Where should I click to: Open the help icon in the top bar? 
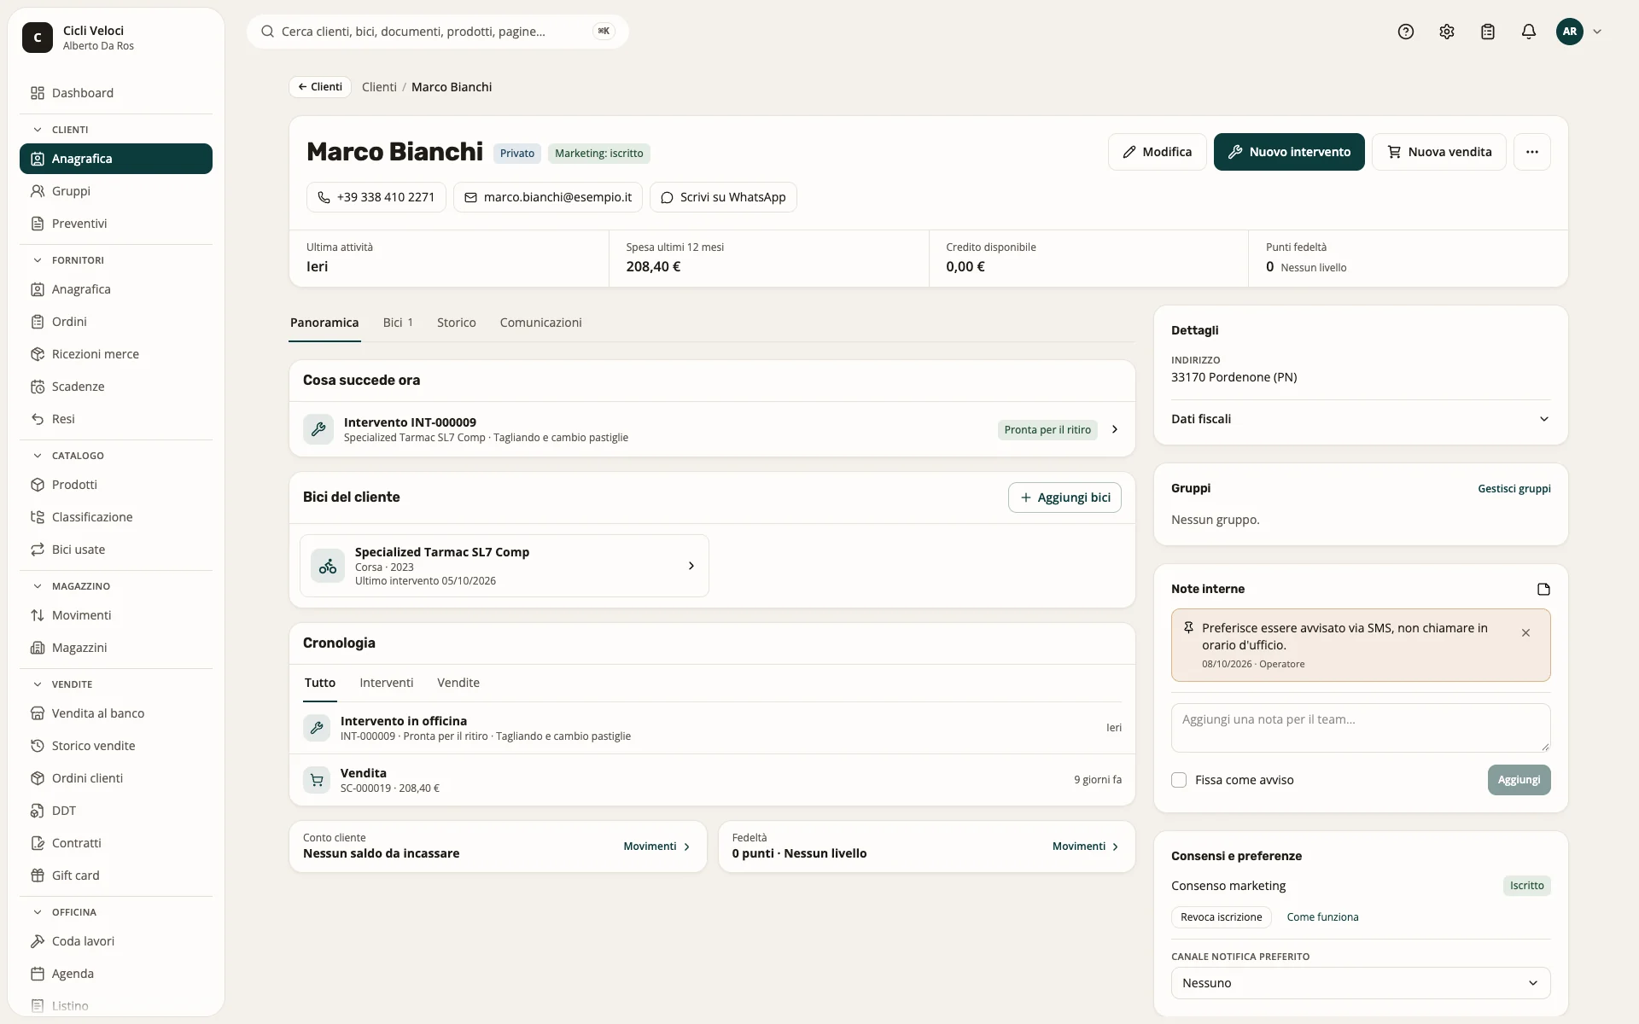coord(1406,32)
